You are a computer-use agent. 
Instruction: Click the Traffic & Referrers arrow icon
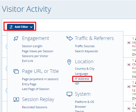coord(69,38)
